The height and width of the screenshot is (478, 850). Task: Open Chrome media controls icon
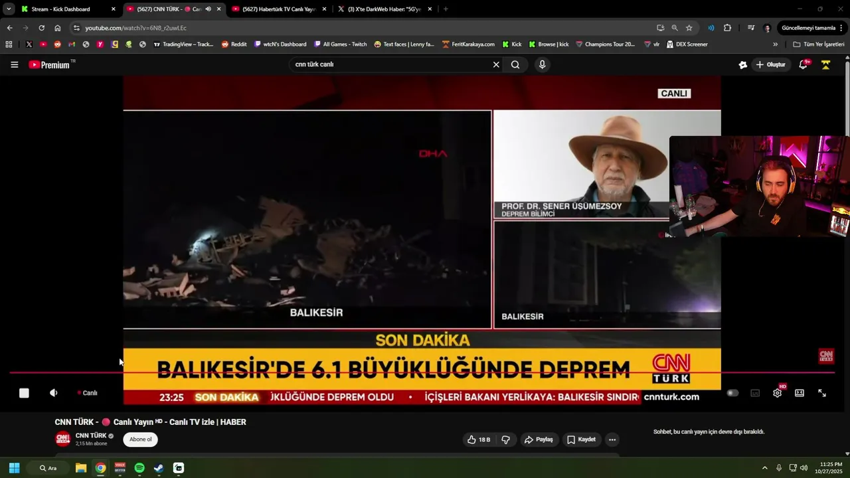[x=750, y=28]
